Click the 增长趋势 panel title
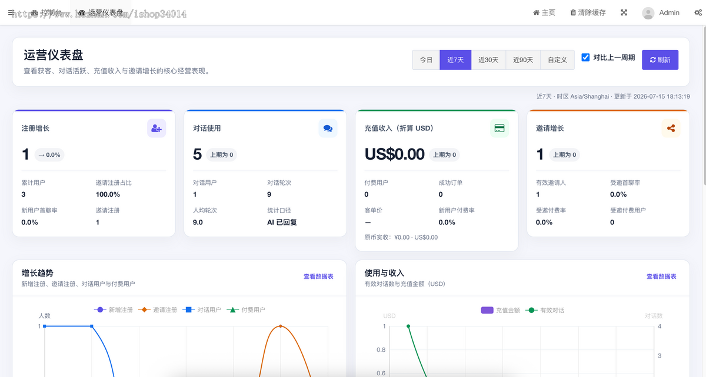Image resolution: width=706 pixels, height=377 pixels. (38, 273)
